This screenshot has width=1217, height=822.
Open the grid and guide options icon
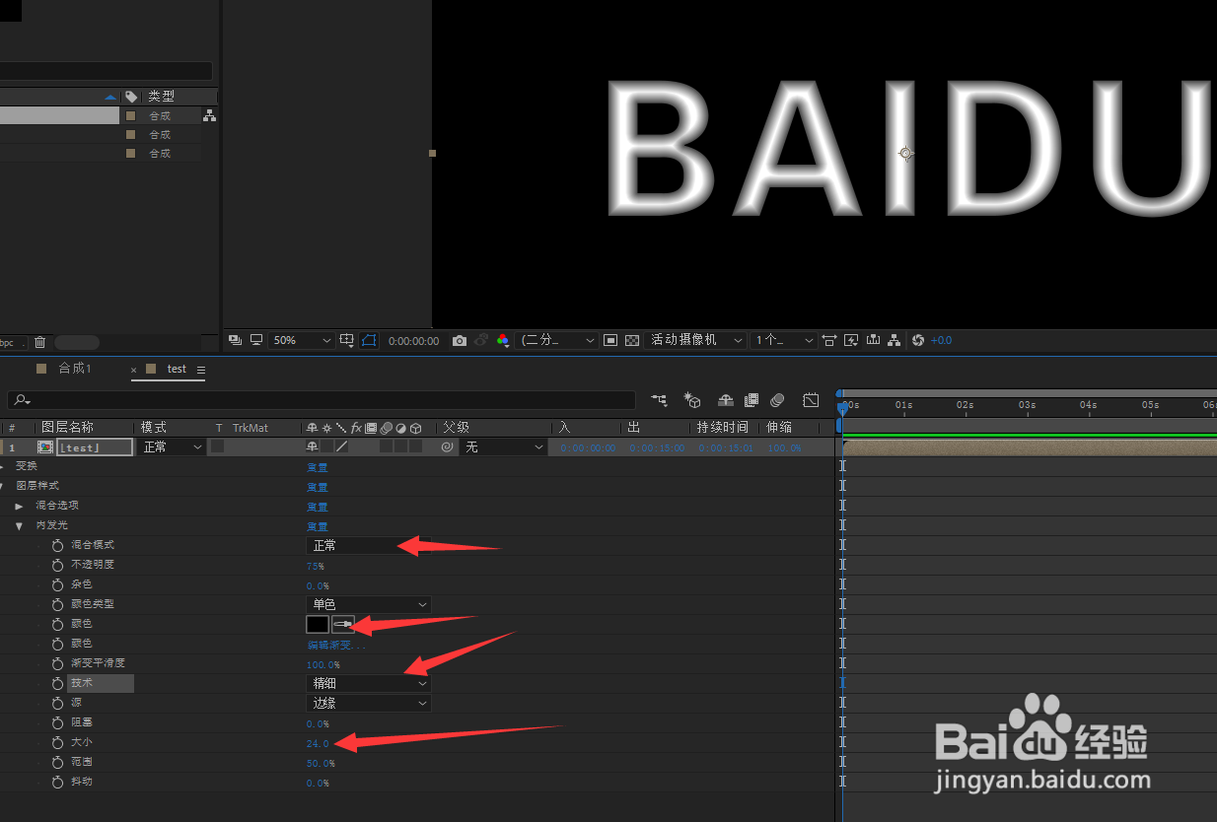347,340
